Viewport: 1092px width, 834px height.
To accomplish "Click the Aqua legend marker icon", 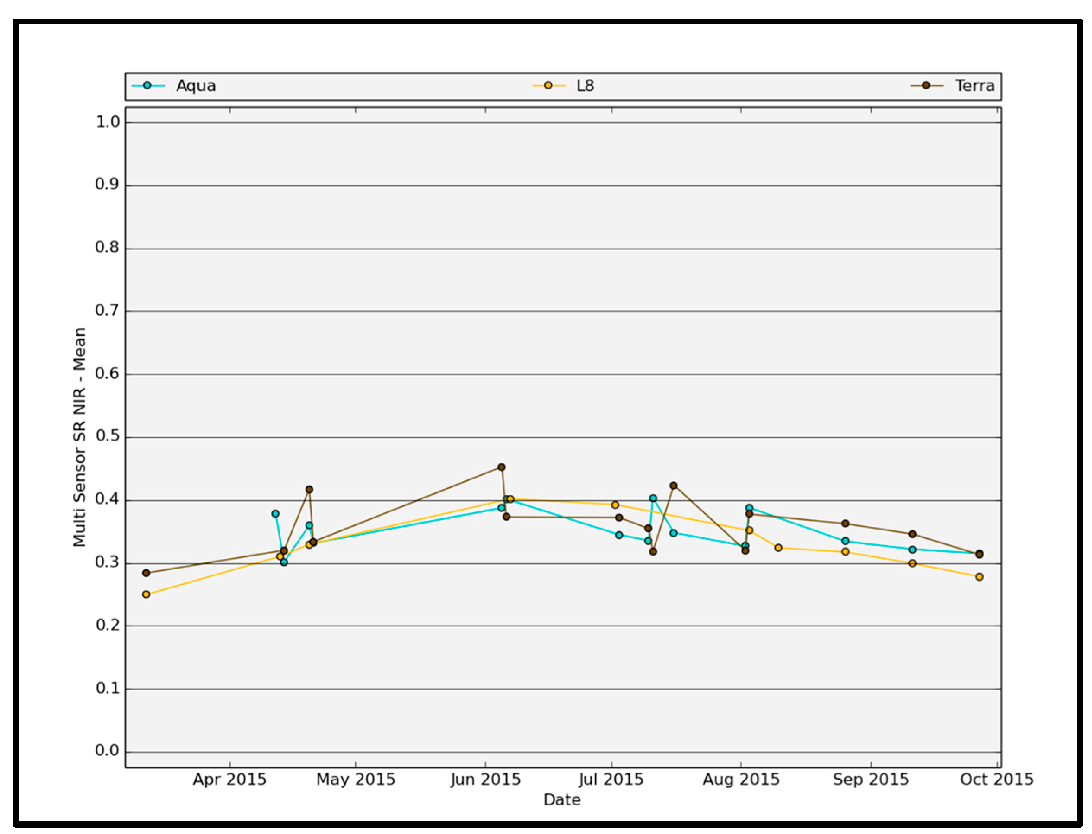I will [147, 85].
